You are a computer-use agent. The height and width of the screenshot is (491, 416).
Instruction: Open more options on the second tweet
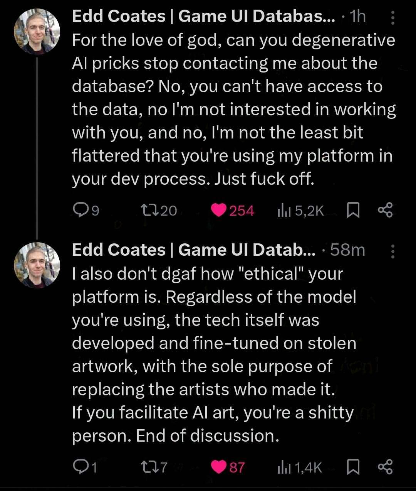tap(393, 251)
